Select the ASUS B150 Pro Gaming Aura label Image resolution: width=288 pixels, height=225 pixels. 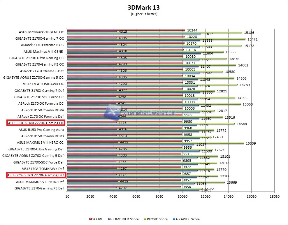[x=41, y=130]
